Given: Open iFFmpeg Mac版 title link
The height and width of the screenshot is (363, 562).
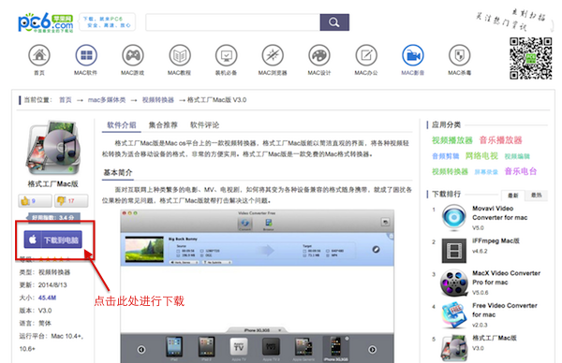Looking at the screenshot, I should click(495, 241).
